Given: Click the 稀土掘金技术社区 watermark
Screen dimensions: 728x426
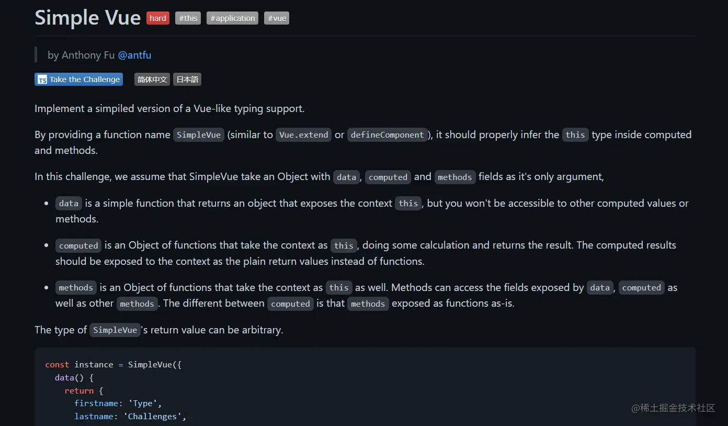Looking at the screenshot, I should (x=673, y=408).
